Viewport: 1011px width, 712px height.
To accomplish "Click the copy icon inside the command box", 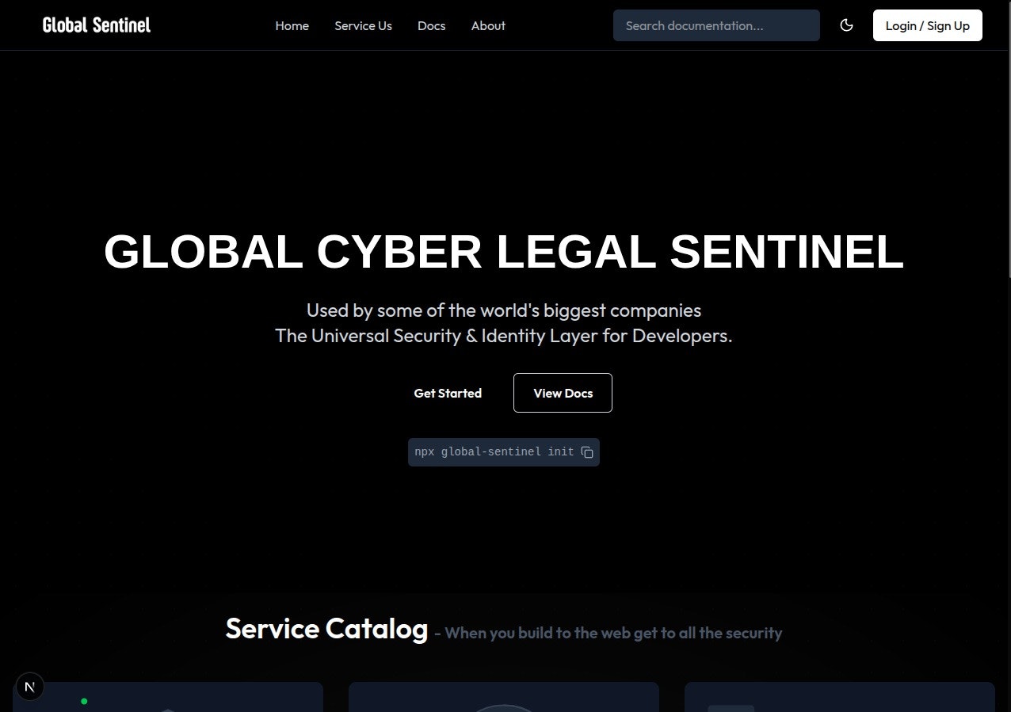I will 586,451.
